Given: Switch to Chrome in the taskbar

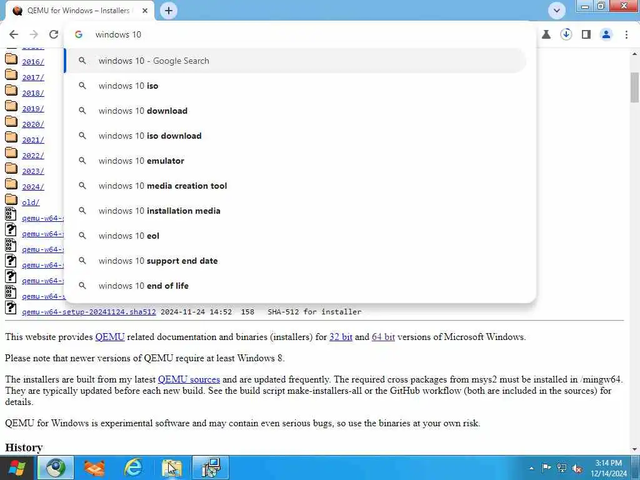Looking at the screenshot, I should pyautogui.click(x=56, y=467).
